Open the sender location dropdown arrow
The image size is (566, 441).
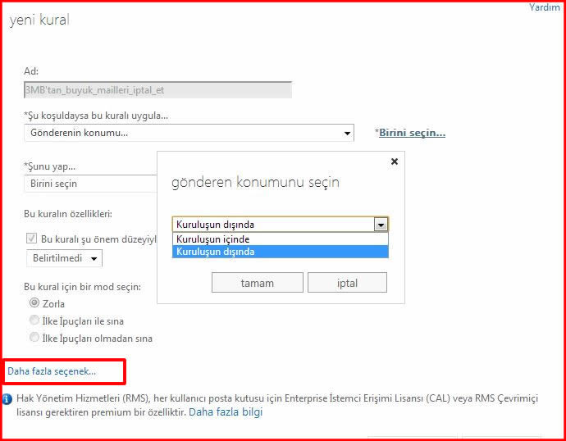[x=380, y=224]
